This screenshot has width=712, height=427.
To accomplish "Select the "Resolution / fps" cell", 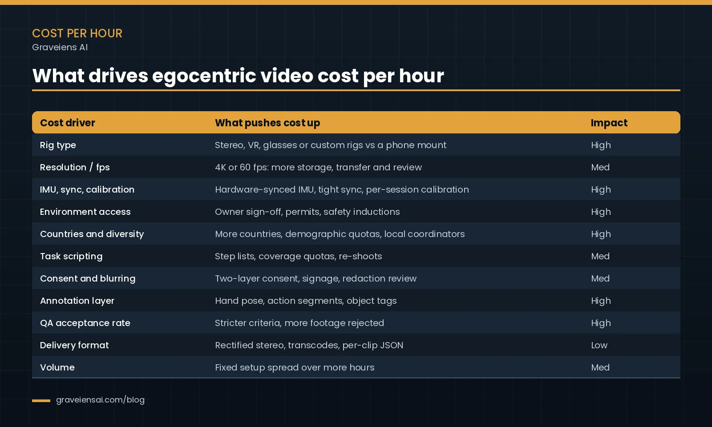I will [x=75, y=167].
